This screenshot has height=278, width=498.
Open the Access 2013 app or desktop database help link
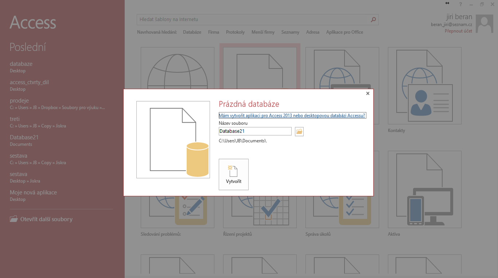[292, 116]
